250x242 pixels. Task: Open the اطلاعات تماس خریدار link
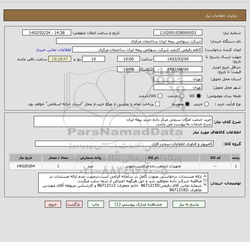[x=54, y=50]
